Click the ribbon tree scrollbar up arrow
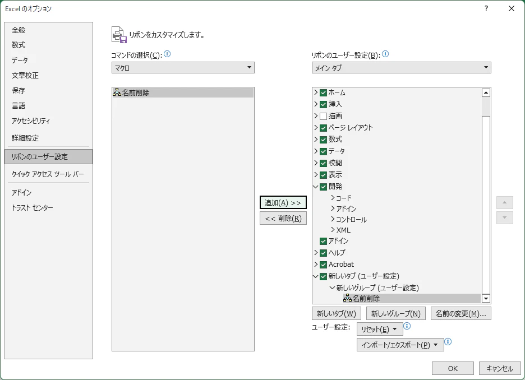This screenshot has height=380, width=525. [486, 92]
